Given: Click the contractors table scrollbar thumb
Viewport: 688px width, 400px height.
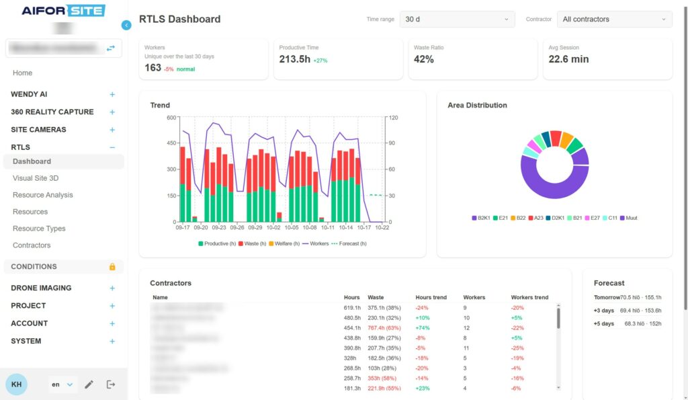Looking at the screenshot, I should [558, 318].
